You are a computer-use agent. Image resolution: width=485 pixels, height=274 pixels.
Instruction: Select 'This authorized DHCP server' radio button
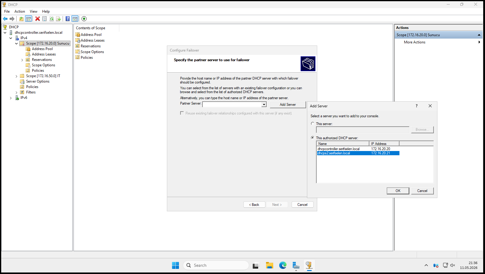(312, 138)
